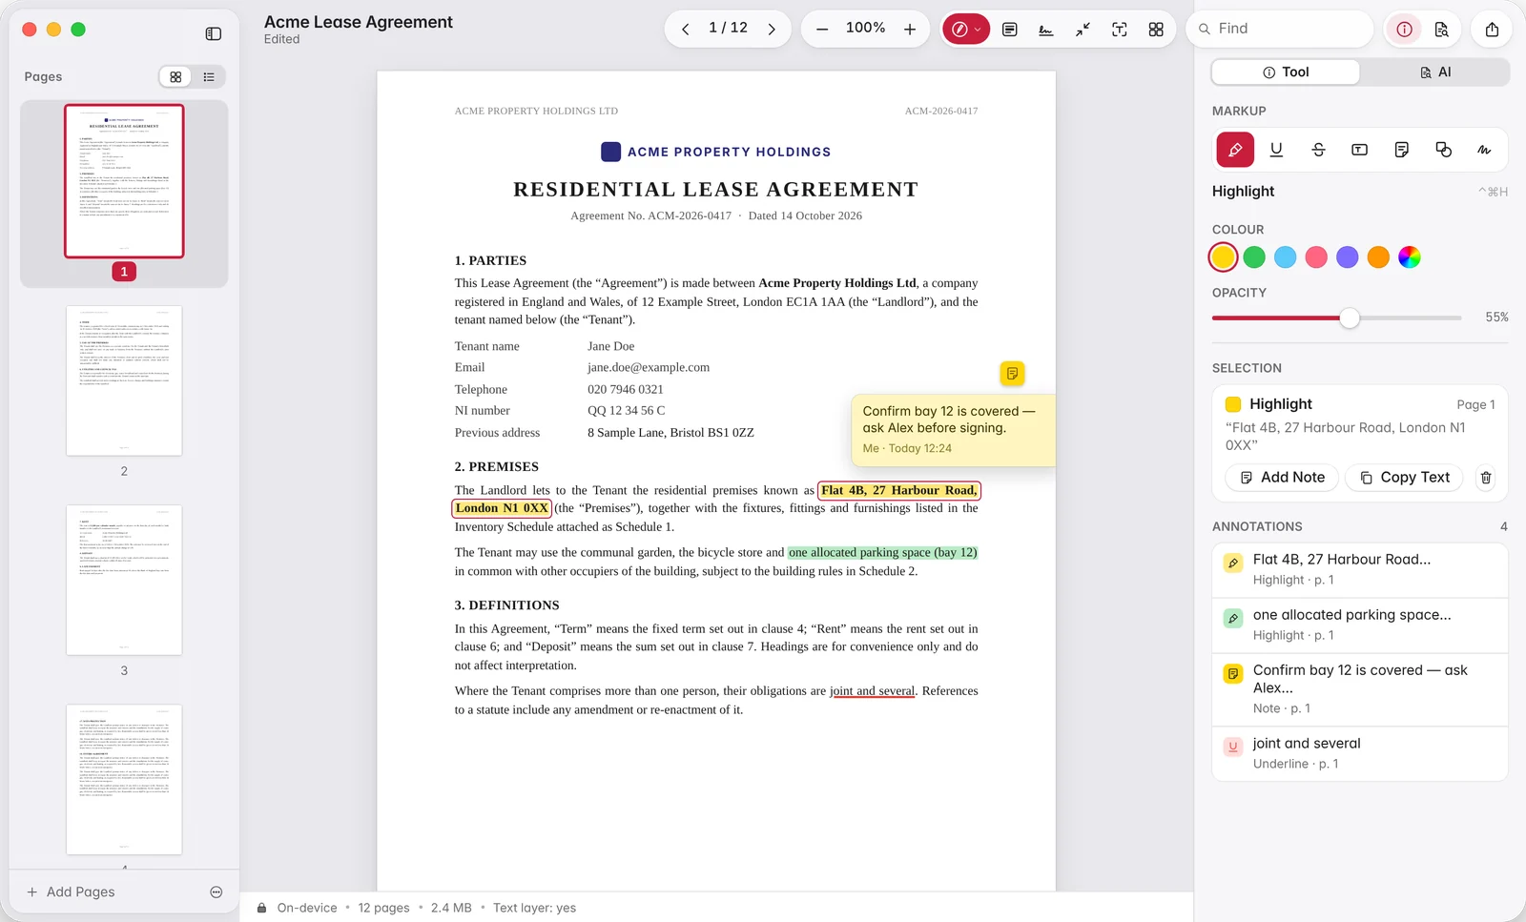The height and width of the screenshot is (922, 1526).
Task: Select the 'joint and several' underline annotation
Action: 1359,753
